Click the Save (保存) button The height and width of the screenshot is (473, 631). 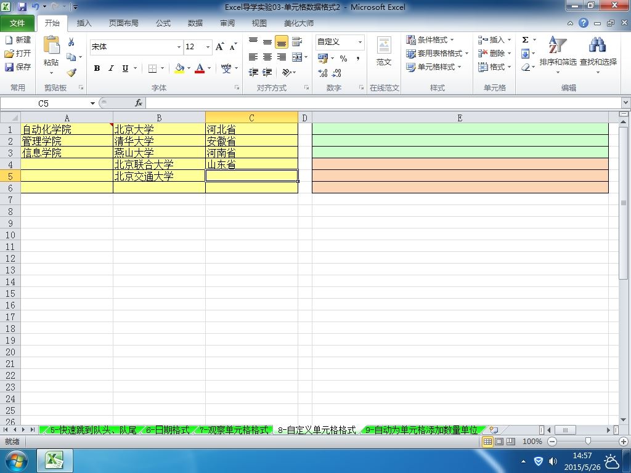pyautogui.click(x=18, y=67)
